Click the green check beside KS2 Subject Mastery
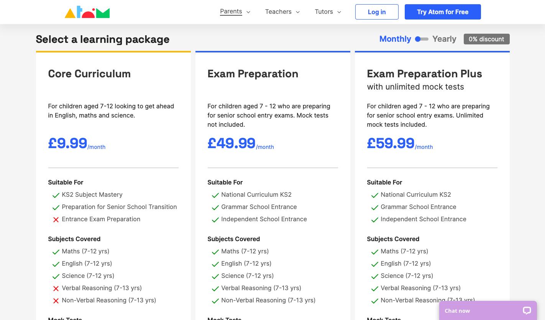Screen dimensions: 545x320 click(56, 195)
